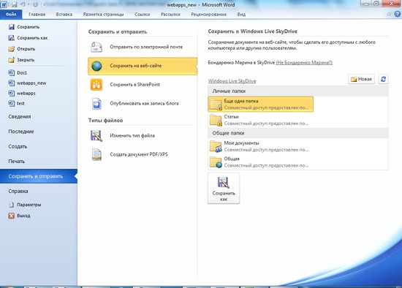Click the test document icon
Screen dimensions: 402x288
coord(12,103)
